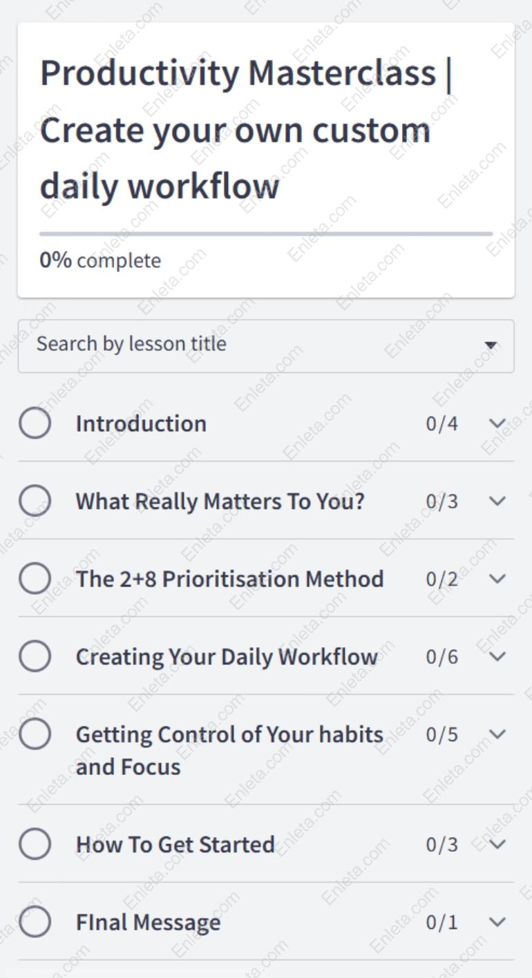Click the completion circle for Getting Control of Your habits
This screenshot has height=978, width=532.
[x=35, y=733]
